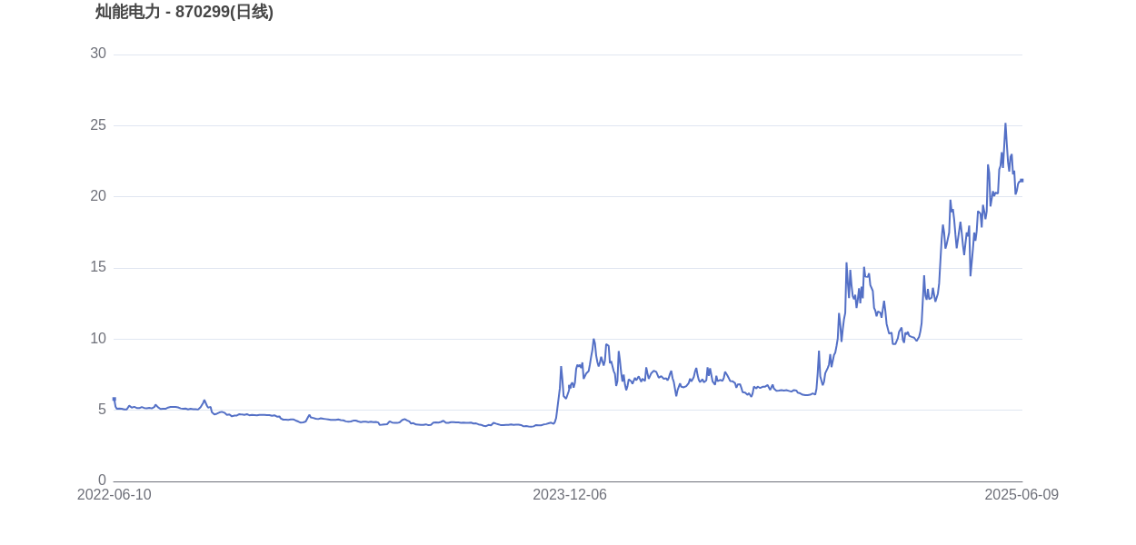Viewport: 1136px width, 545px height.
Task: Click the price spike near 10 after 2023-12-06
Action: pos(593,340)
